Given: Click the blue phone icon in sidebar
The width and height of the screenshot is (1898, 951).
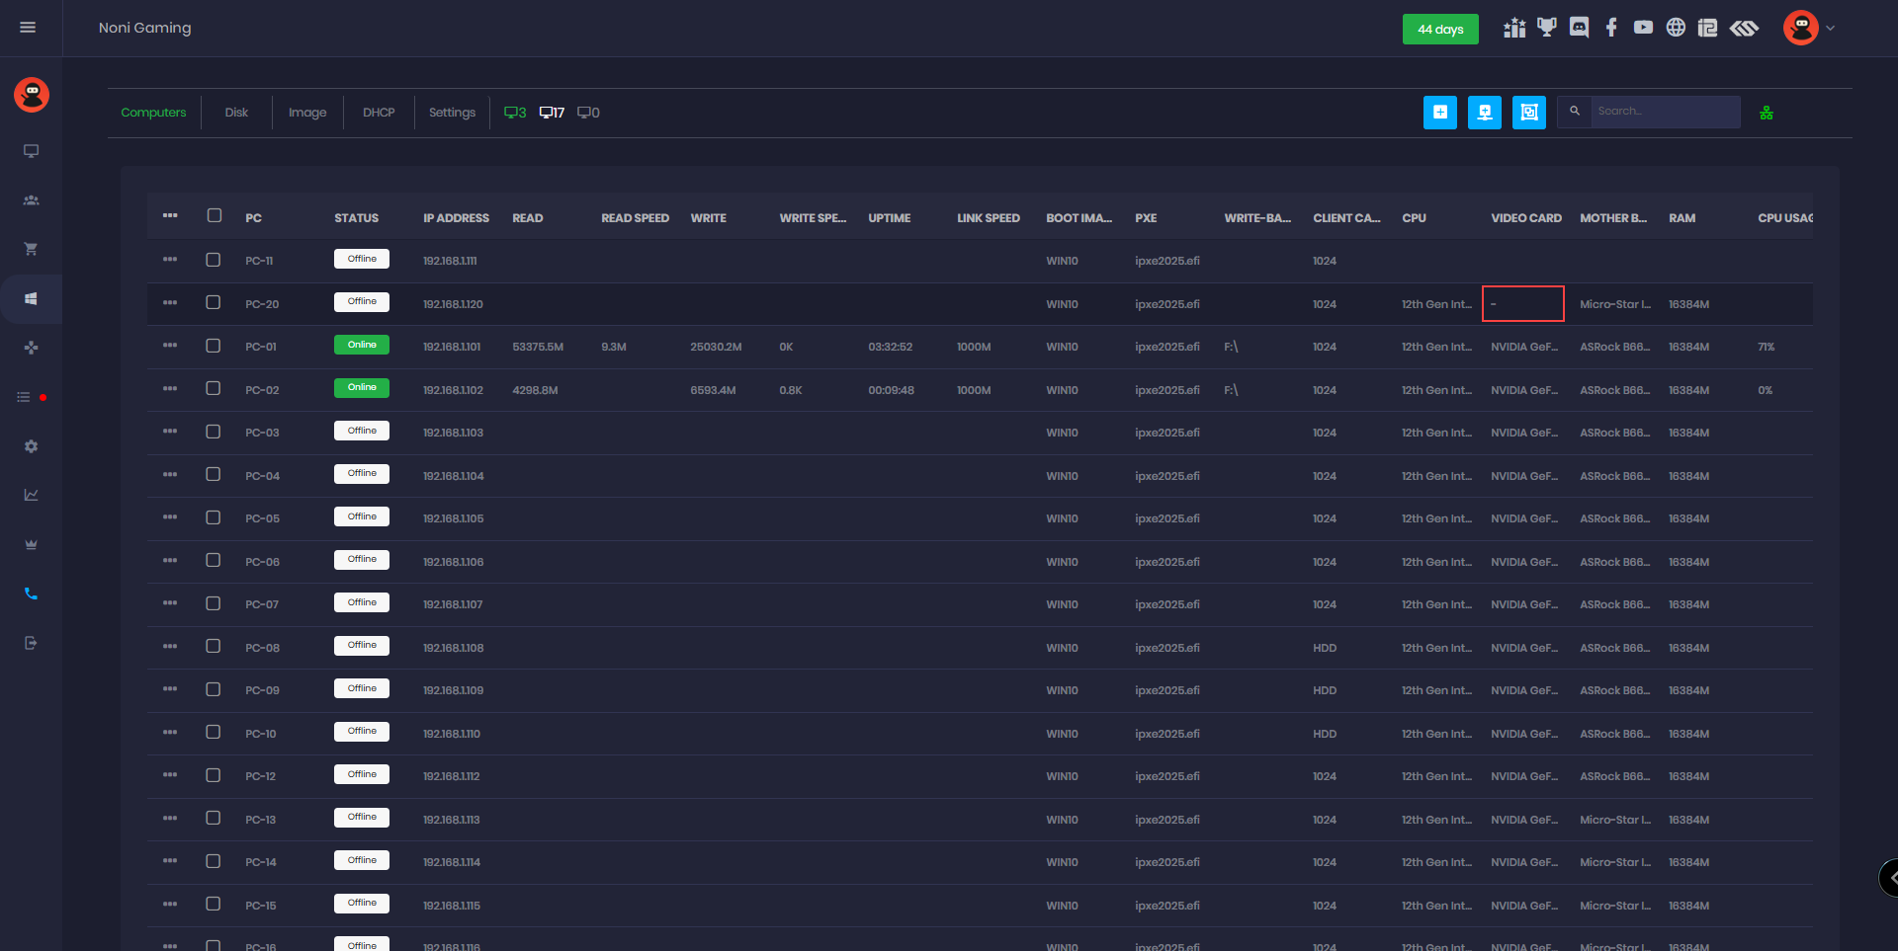Looking at the screenshot, I should point(31,594).
